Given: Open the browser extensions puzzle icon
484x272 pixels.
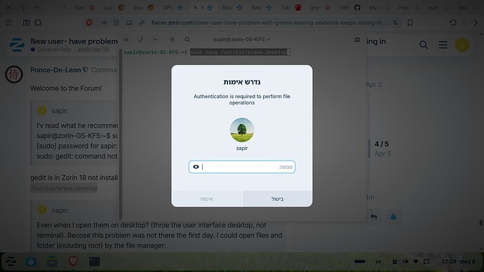Looking at the screenshot, I should [38, 22].
